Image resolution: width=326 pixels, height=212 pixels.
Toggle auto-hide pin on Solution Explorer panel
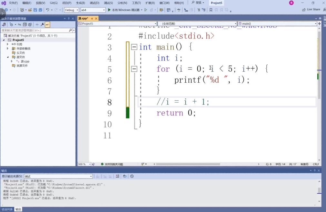(x=69, y=18)
